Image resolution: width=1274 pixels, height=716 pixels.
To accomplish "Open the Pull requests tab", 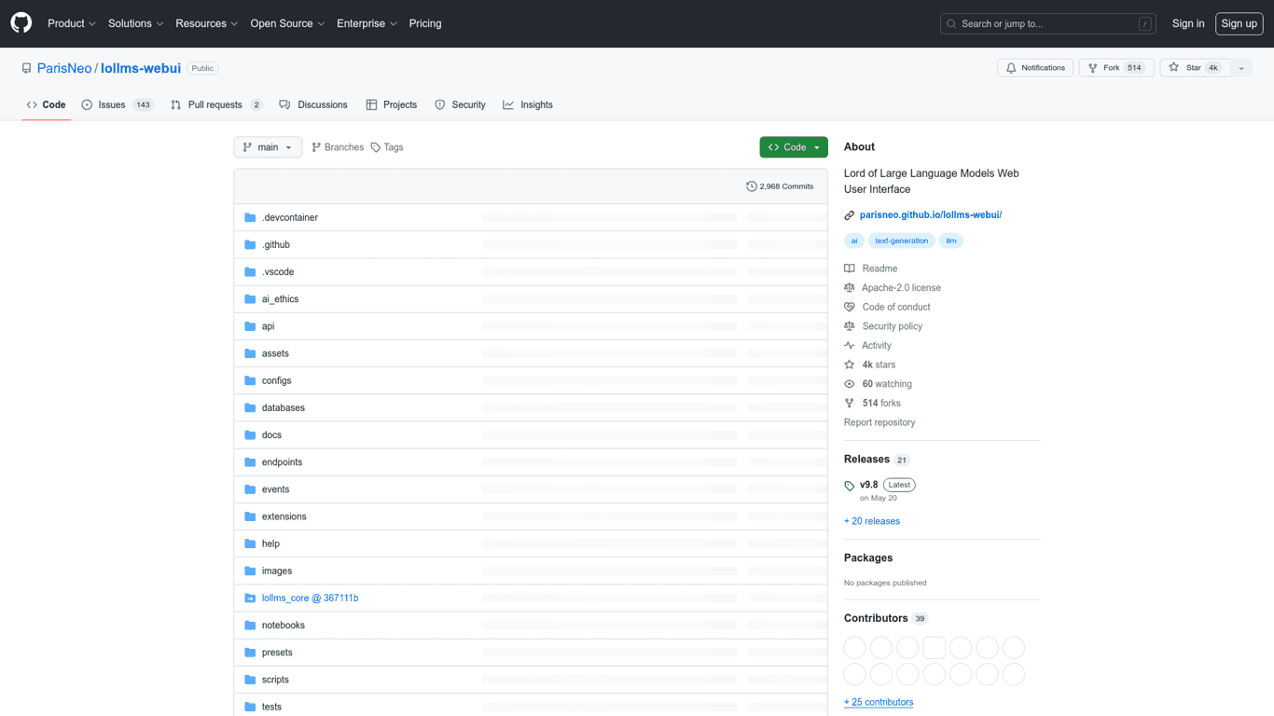I will [215, 105].
